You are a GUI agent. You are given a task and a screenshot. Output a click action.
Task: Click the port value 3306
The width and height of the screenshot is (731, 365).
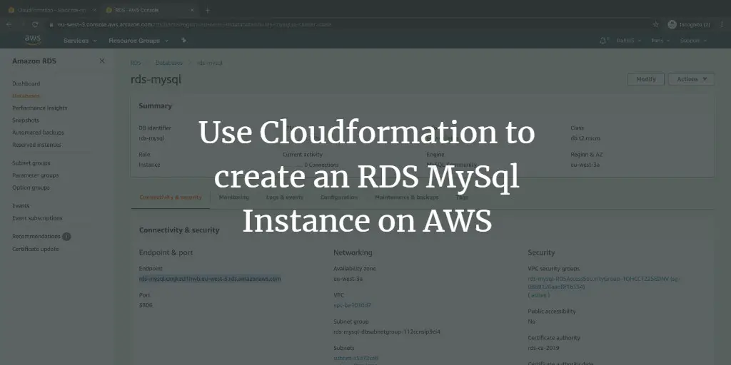point(146,305)
